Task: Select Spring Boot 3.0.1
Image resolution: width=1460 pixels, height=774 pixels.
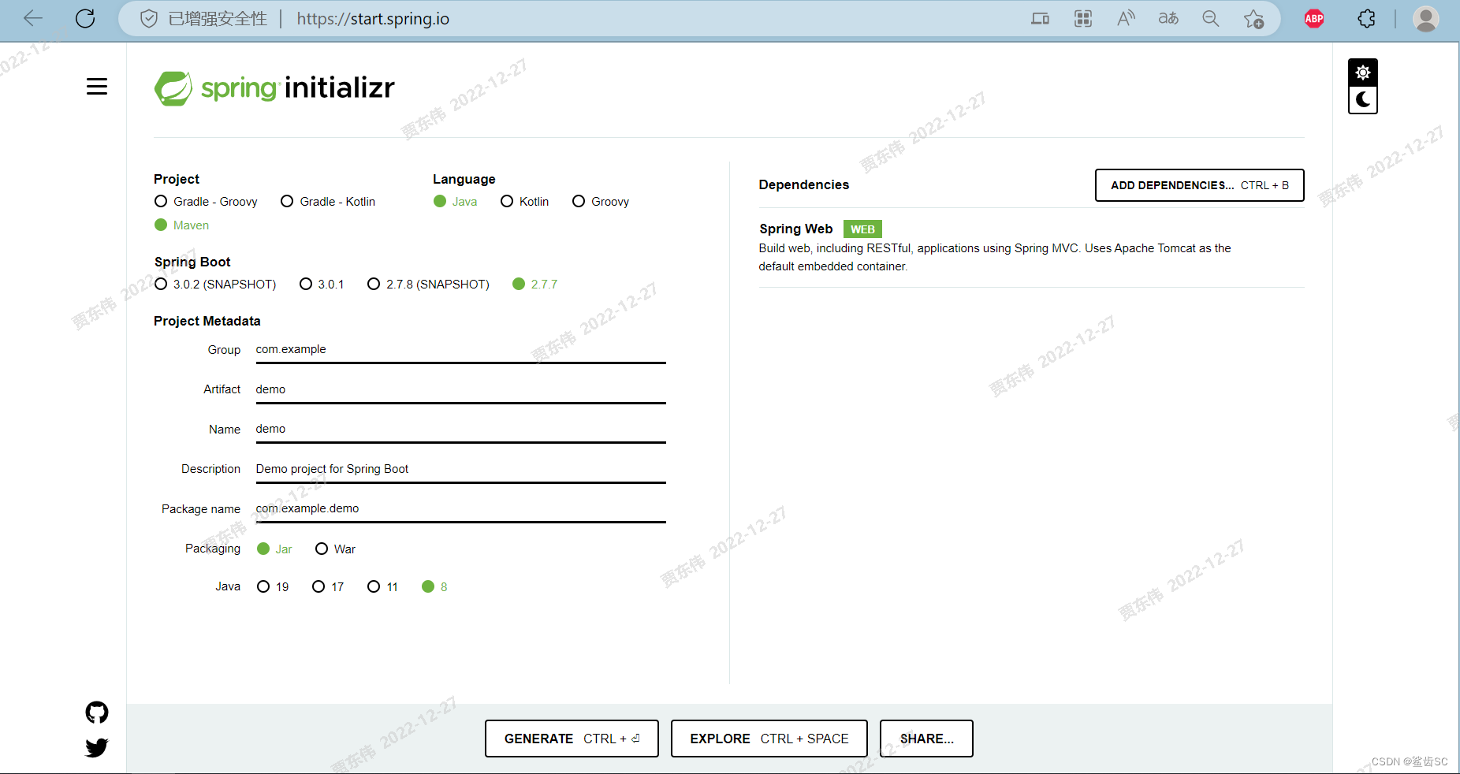Action: click(322, 285)
